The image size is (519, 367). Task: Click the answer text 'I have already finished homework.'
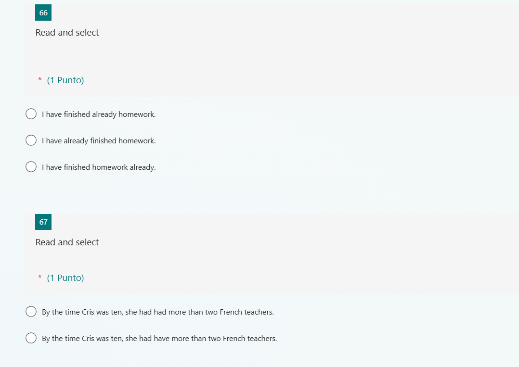99,141
